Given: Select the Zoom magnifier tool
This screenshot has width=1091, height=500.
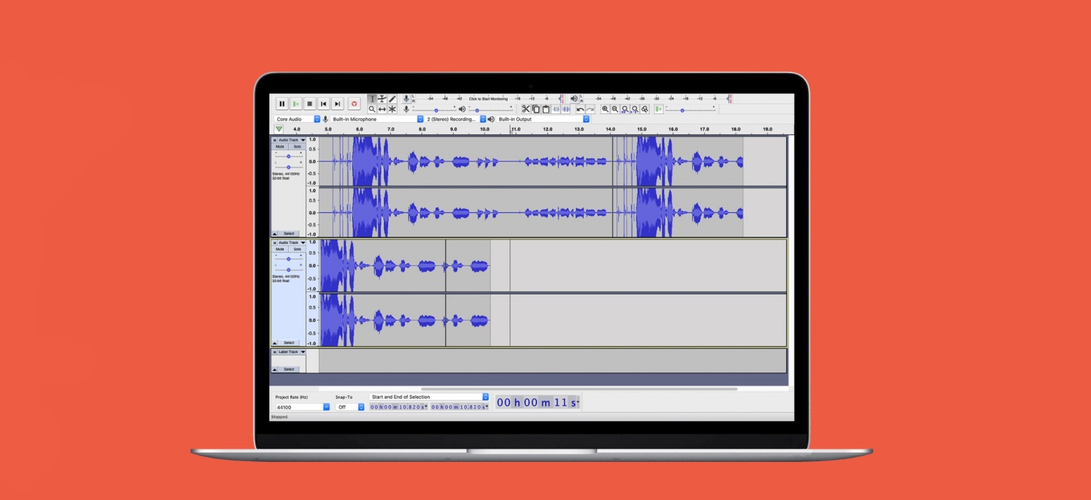Looking at the screenshot, I should pyautogui.click(x=372, y=109).
